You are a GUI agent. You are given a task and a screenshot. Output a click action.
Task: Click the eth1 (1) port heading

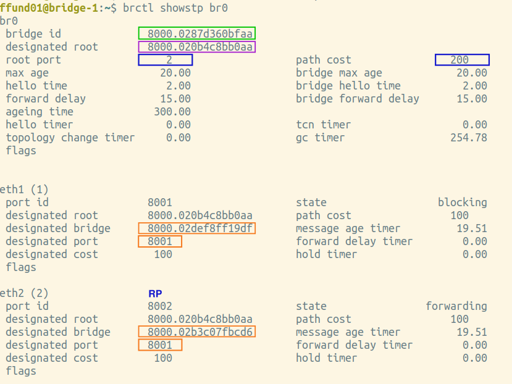click(24, 190)
